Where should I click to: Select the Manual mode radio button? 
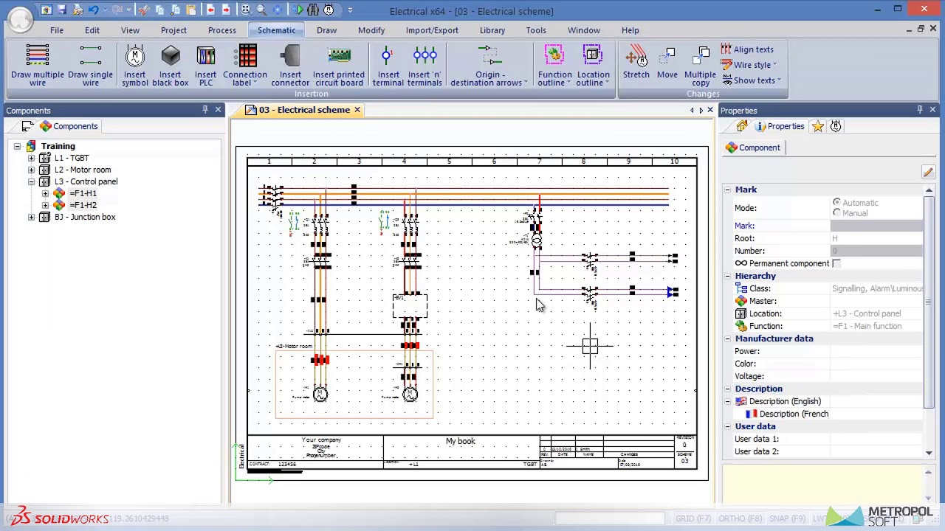click(x=836, y=212)
